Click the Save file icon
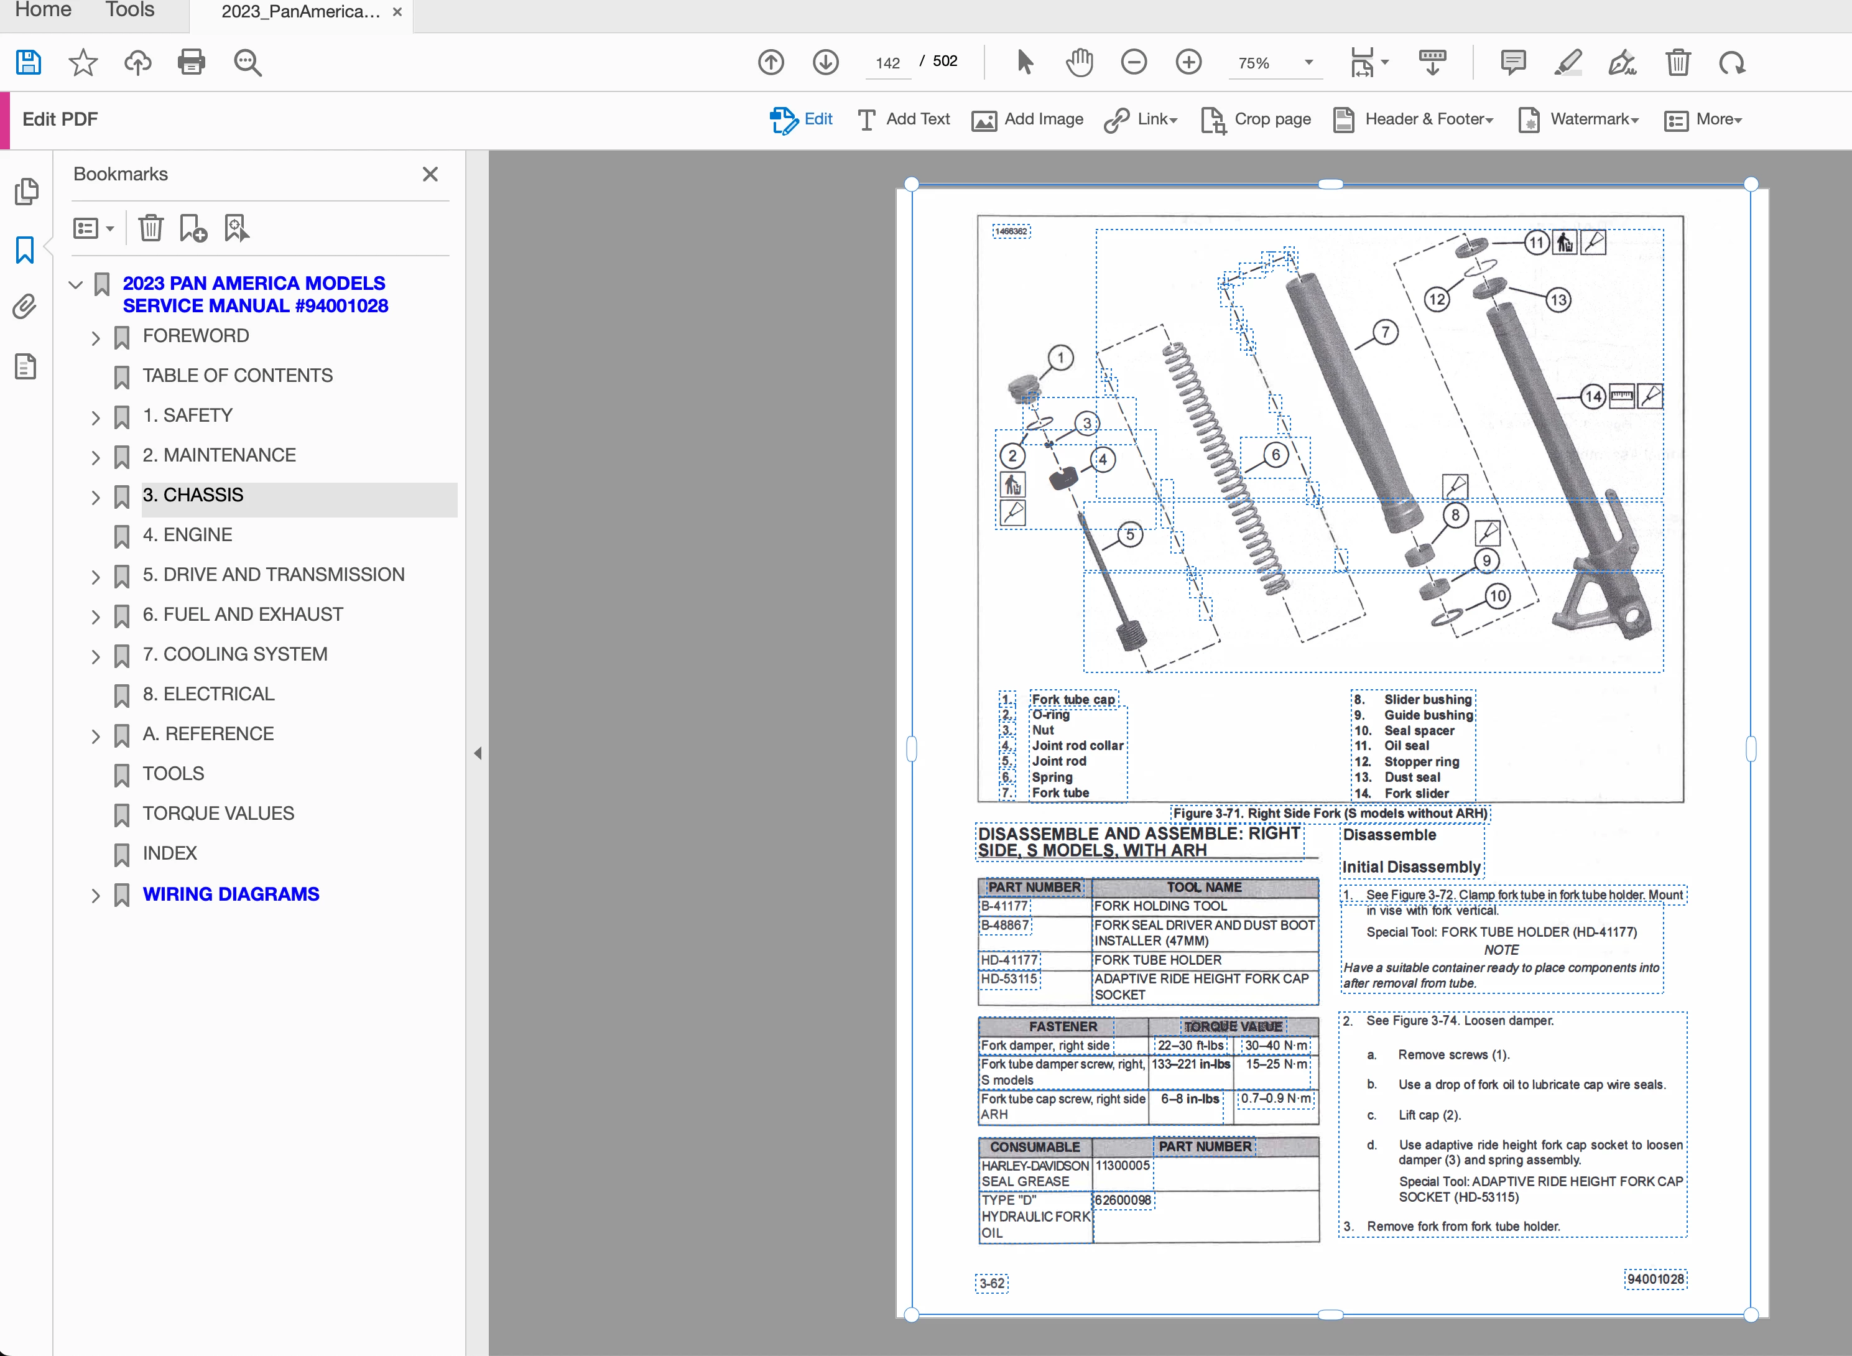1852x1356 pixels. (28, 62)
